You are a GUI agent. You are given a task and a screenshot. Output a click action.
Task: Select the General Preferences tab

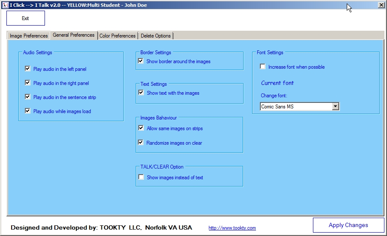74,35
